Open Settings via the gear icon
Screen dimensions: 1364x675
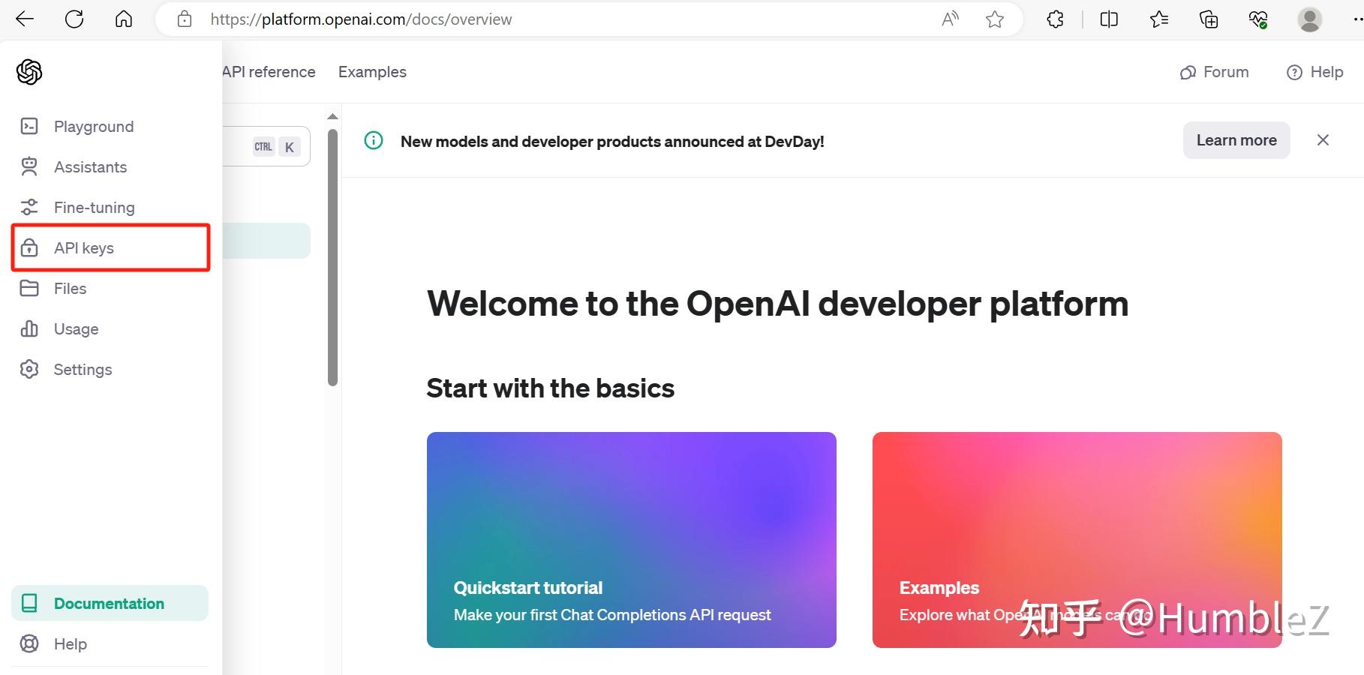point(29,369)
